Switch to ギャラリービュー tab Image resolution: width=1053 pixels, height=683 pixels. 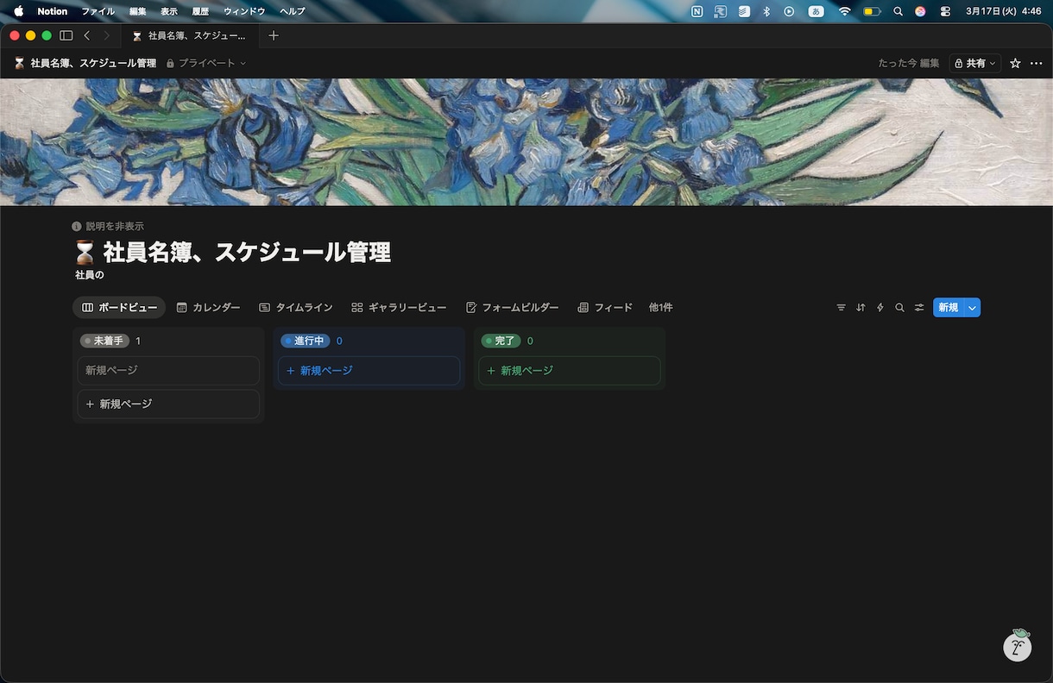click(x=399, y=307)
